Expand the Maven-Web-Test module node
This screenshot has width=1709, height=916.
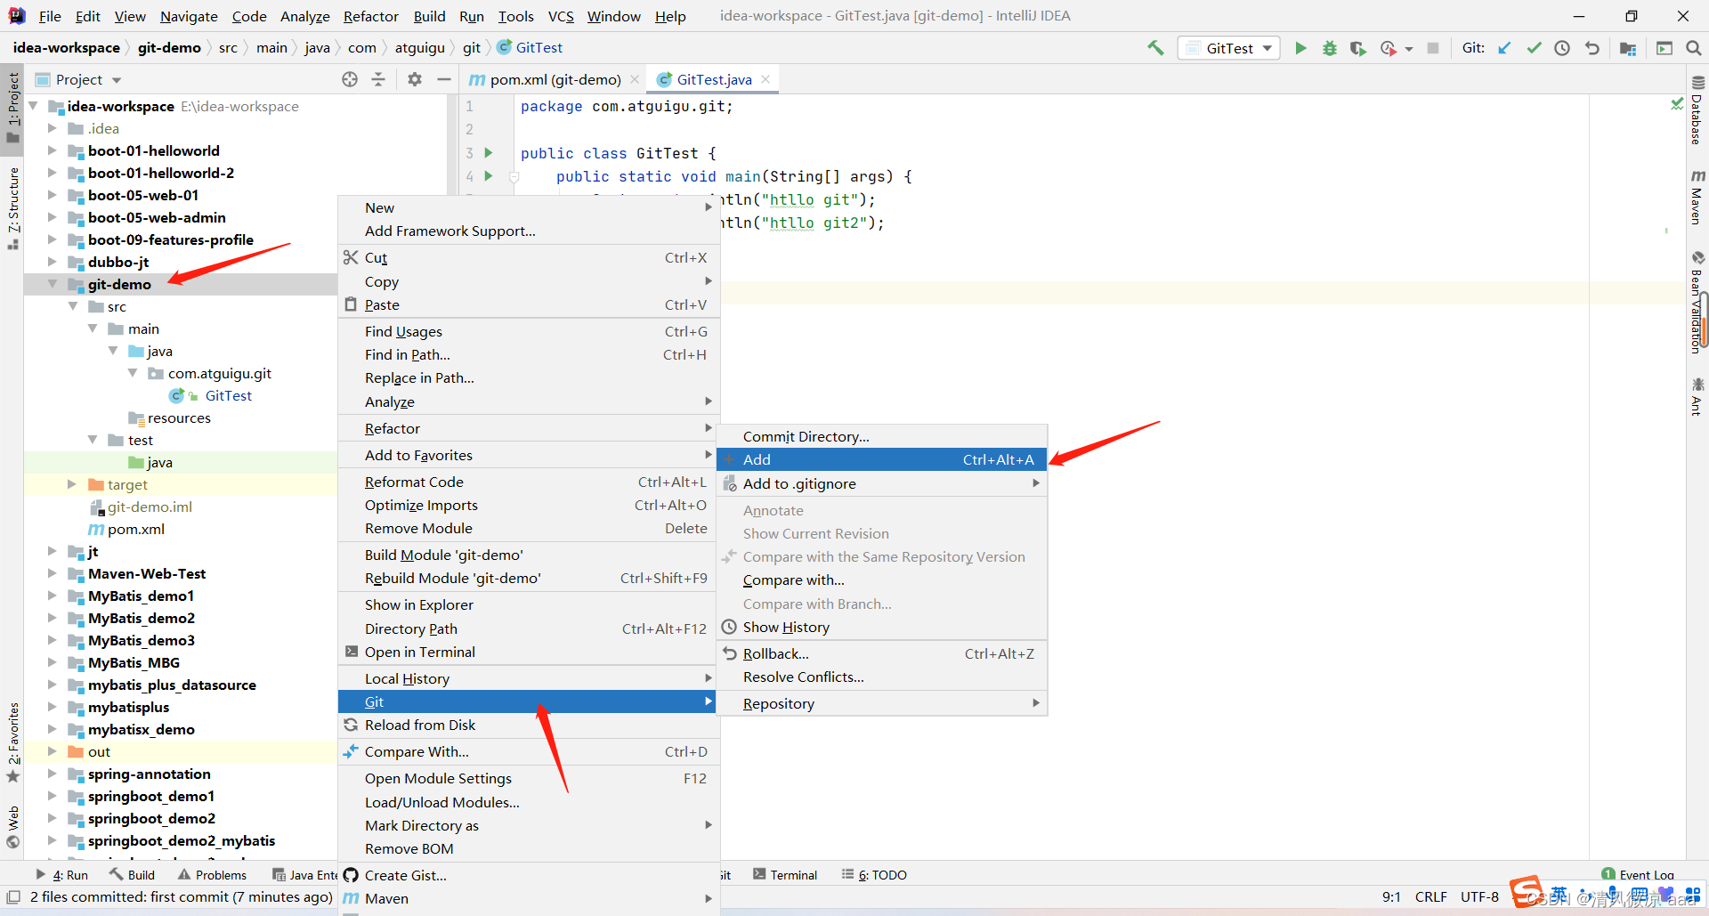[x=53, y=573]
